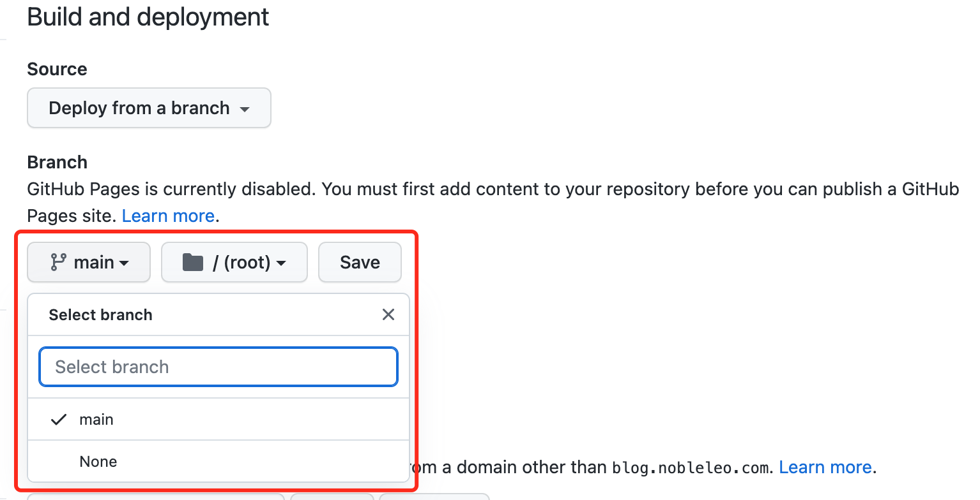Click the git branch icon on main button
Image resolution: width=980 pixels, height=500 pixels.
click(59, 262)
